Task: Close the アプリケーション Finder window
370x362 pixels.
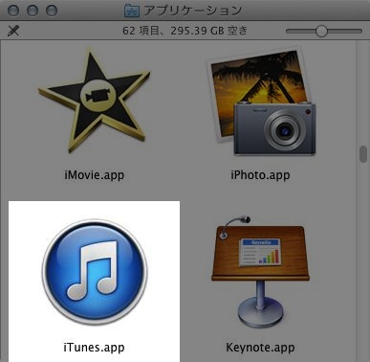Action: point(13,11)
